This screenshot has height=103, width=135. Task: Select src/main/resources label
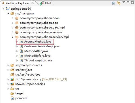pos(29,65)
